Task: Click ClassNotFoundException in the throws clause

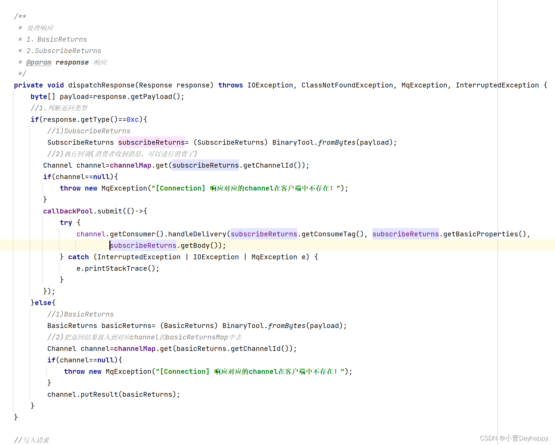Action: click(347, 85)
